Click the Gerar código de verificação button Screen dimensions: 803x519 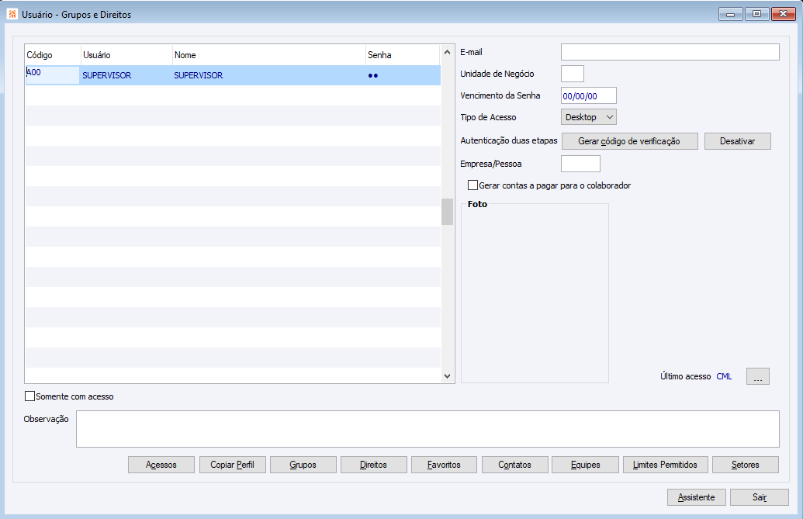[x=629, y=141]
